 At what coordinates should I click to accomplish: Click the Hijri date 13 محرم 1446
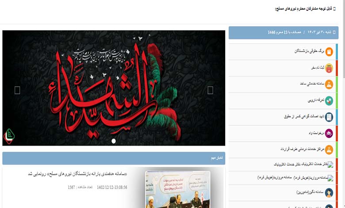pos(277,32)
